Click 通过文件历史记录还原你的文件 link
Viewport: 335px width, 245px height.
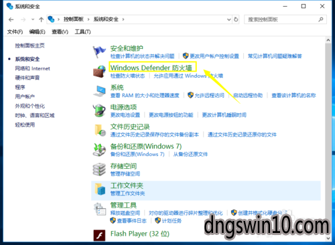click(242, 135)
